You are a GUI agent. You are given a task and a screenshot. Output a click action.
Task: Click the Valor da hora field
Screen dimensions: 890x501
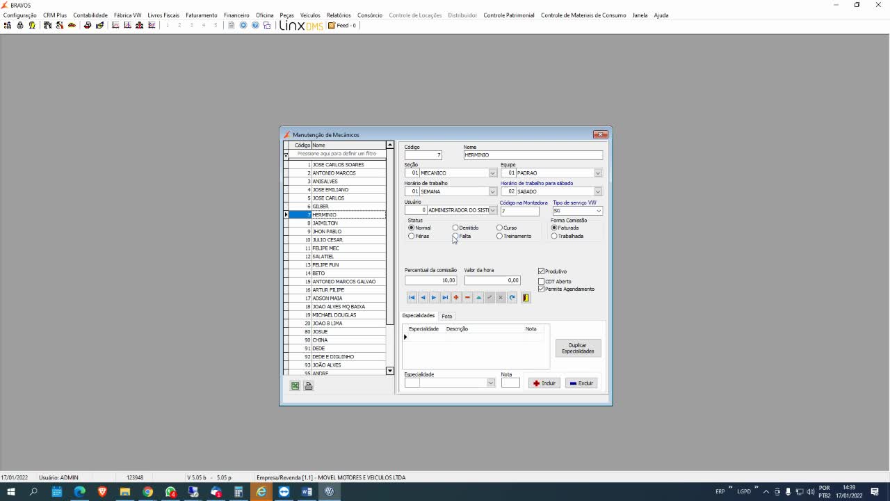pyautogui.click(x=492, y=280)
